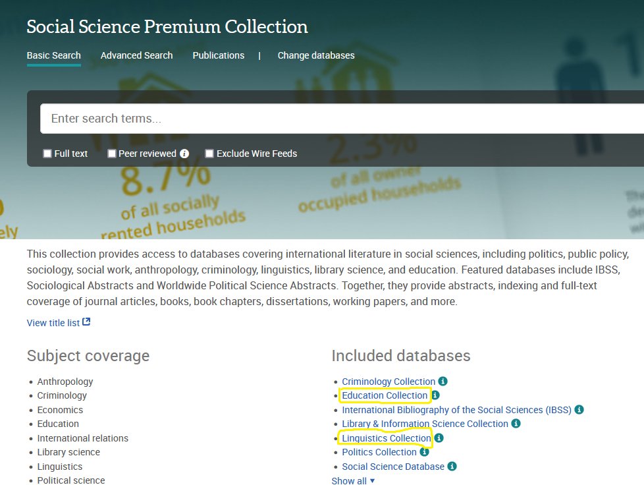Open the Publications tab
The image size is (644, 485).
click(219, 55)
